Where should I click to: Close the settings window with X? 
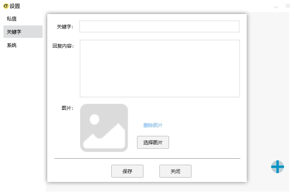coord(288,6)
